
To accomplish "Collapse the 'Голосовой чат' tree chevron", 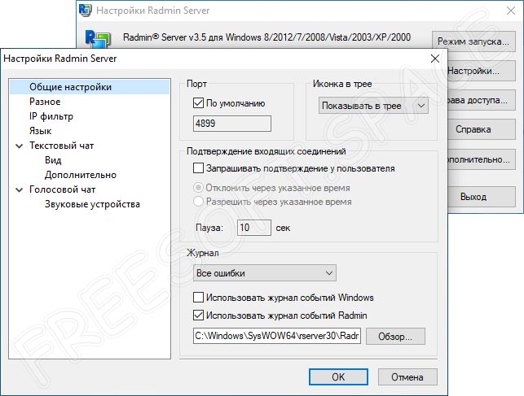I will [x=20, y=189].
